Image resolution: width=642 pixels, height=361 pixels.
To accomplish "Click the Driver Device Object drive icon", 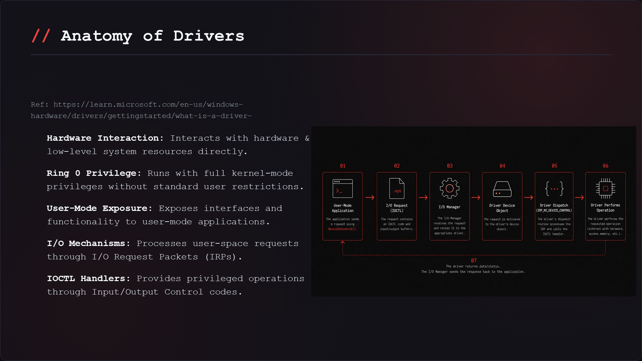I will [502, 189].
